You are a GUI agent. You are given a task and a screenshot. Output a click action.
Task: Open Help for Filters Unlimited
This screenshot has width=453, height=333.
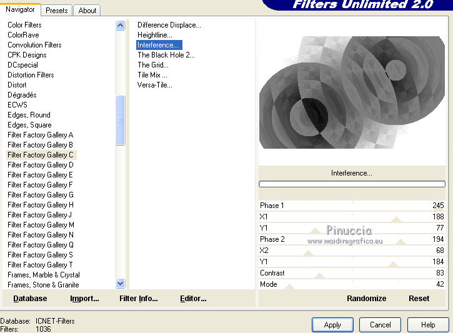pos(428,325)
